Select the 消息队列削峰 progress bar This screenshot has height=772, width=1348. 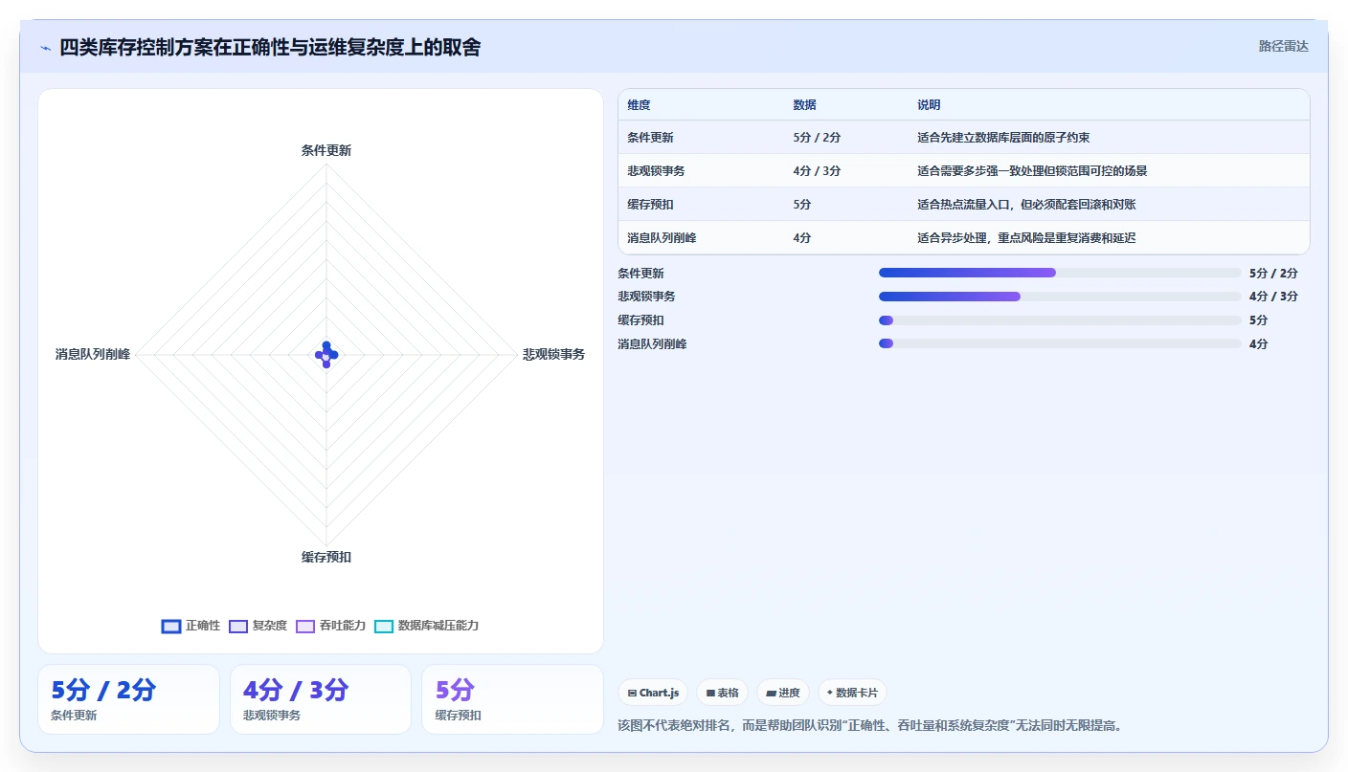click(1059, 343)
